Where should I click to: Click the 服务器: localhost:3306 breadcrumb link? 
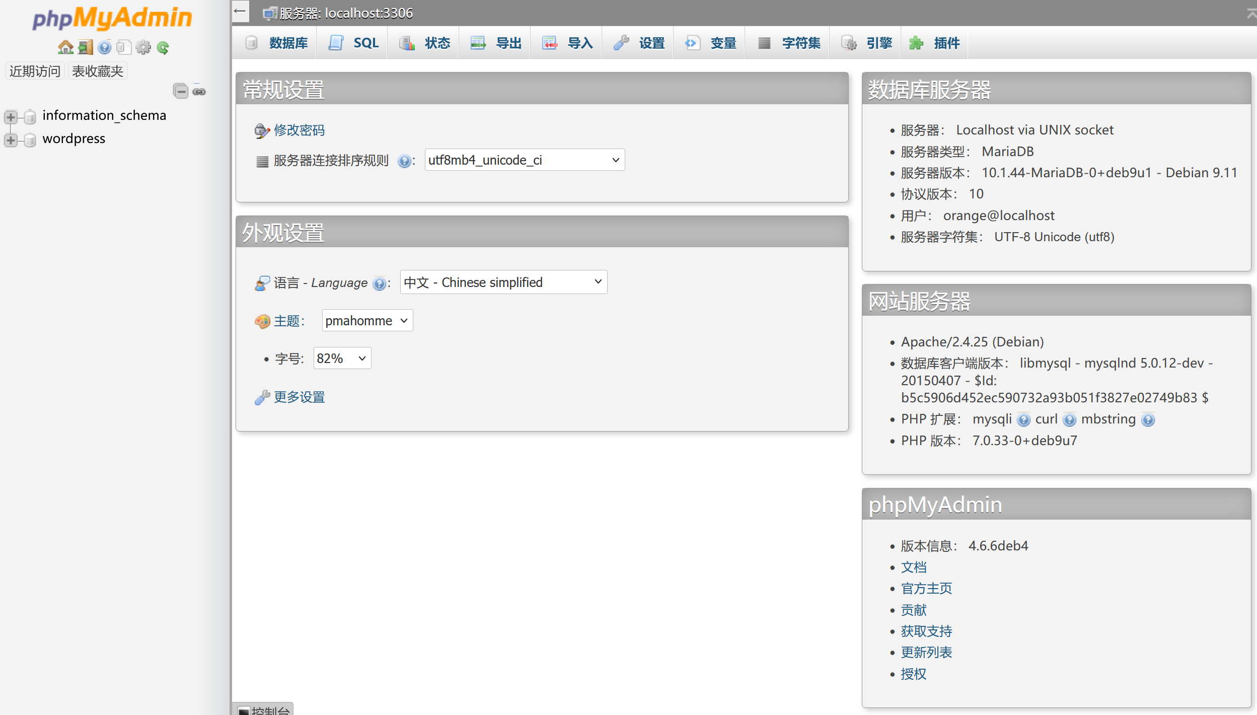[x=346, y=14]
